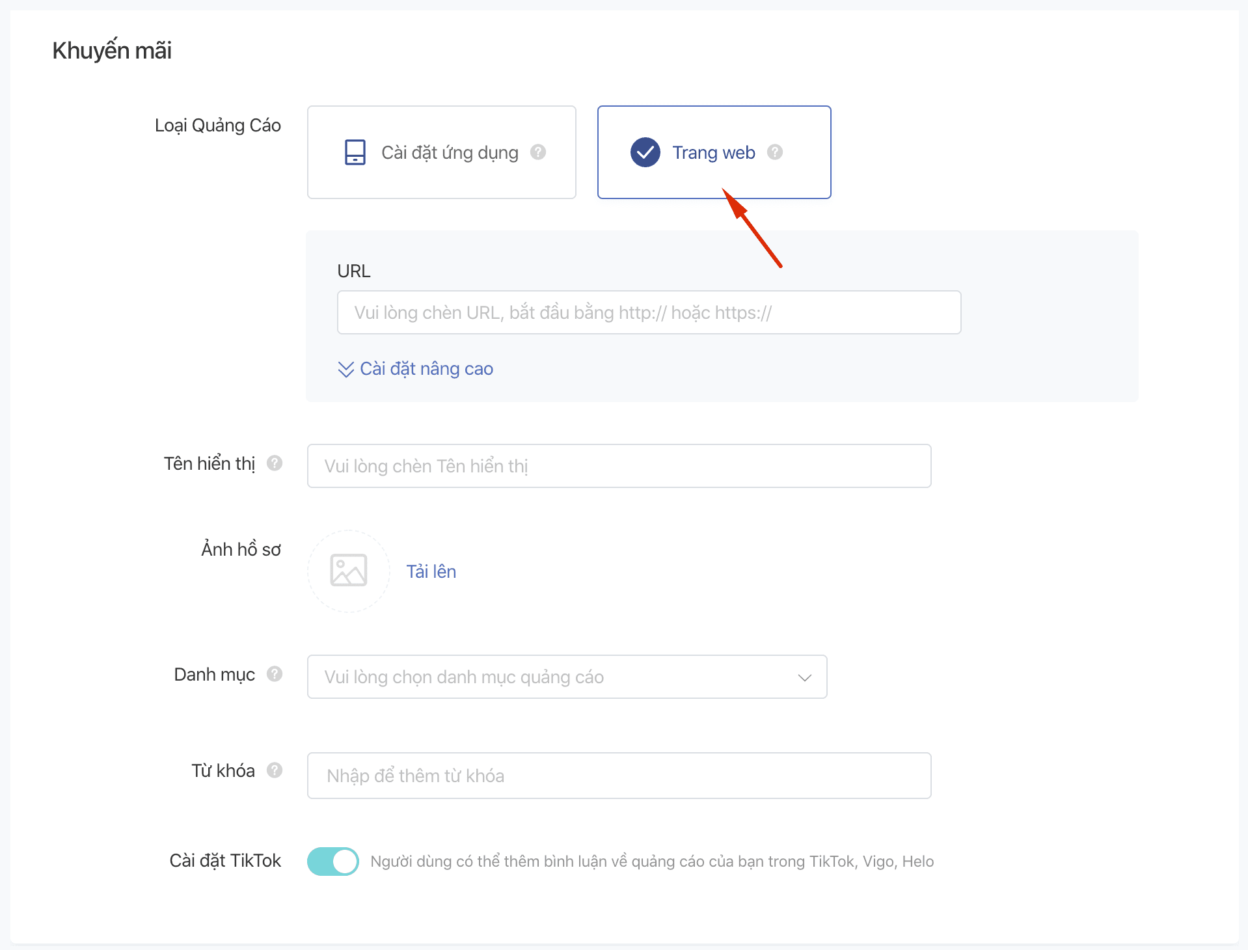Focus the Tên hiển thị input field
Screen dimensions: 1248x950
tap(619, 466)
